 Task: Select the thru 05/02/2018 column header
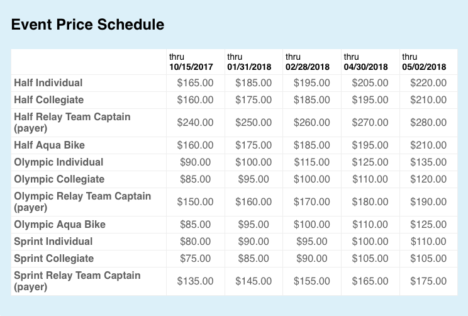coord(423,62)
